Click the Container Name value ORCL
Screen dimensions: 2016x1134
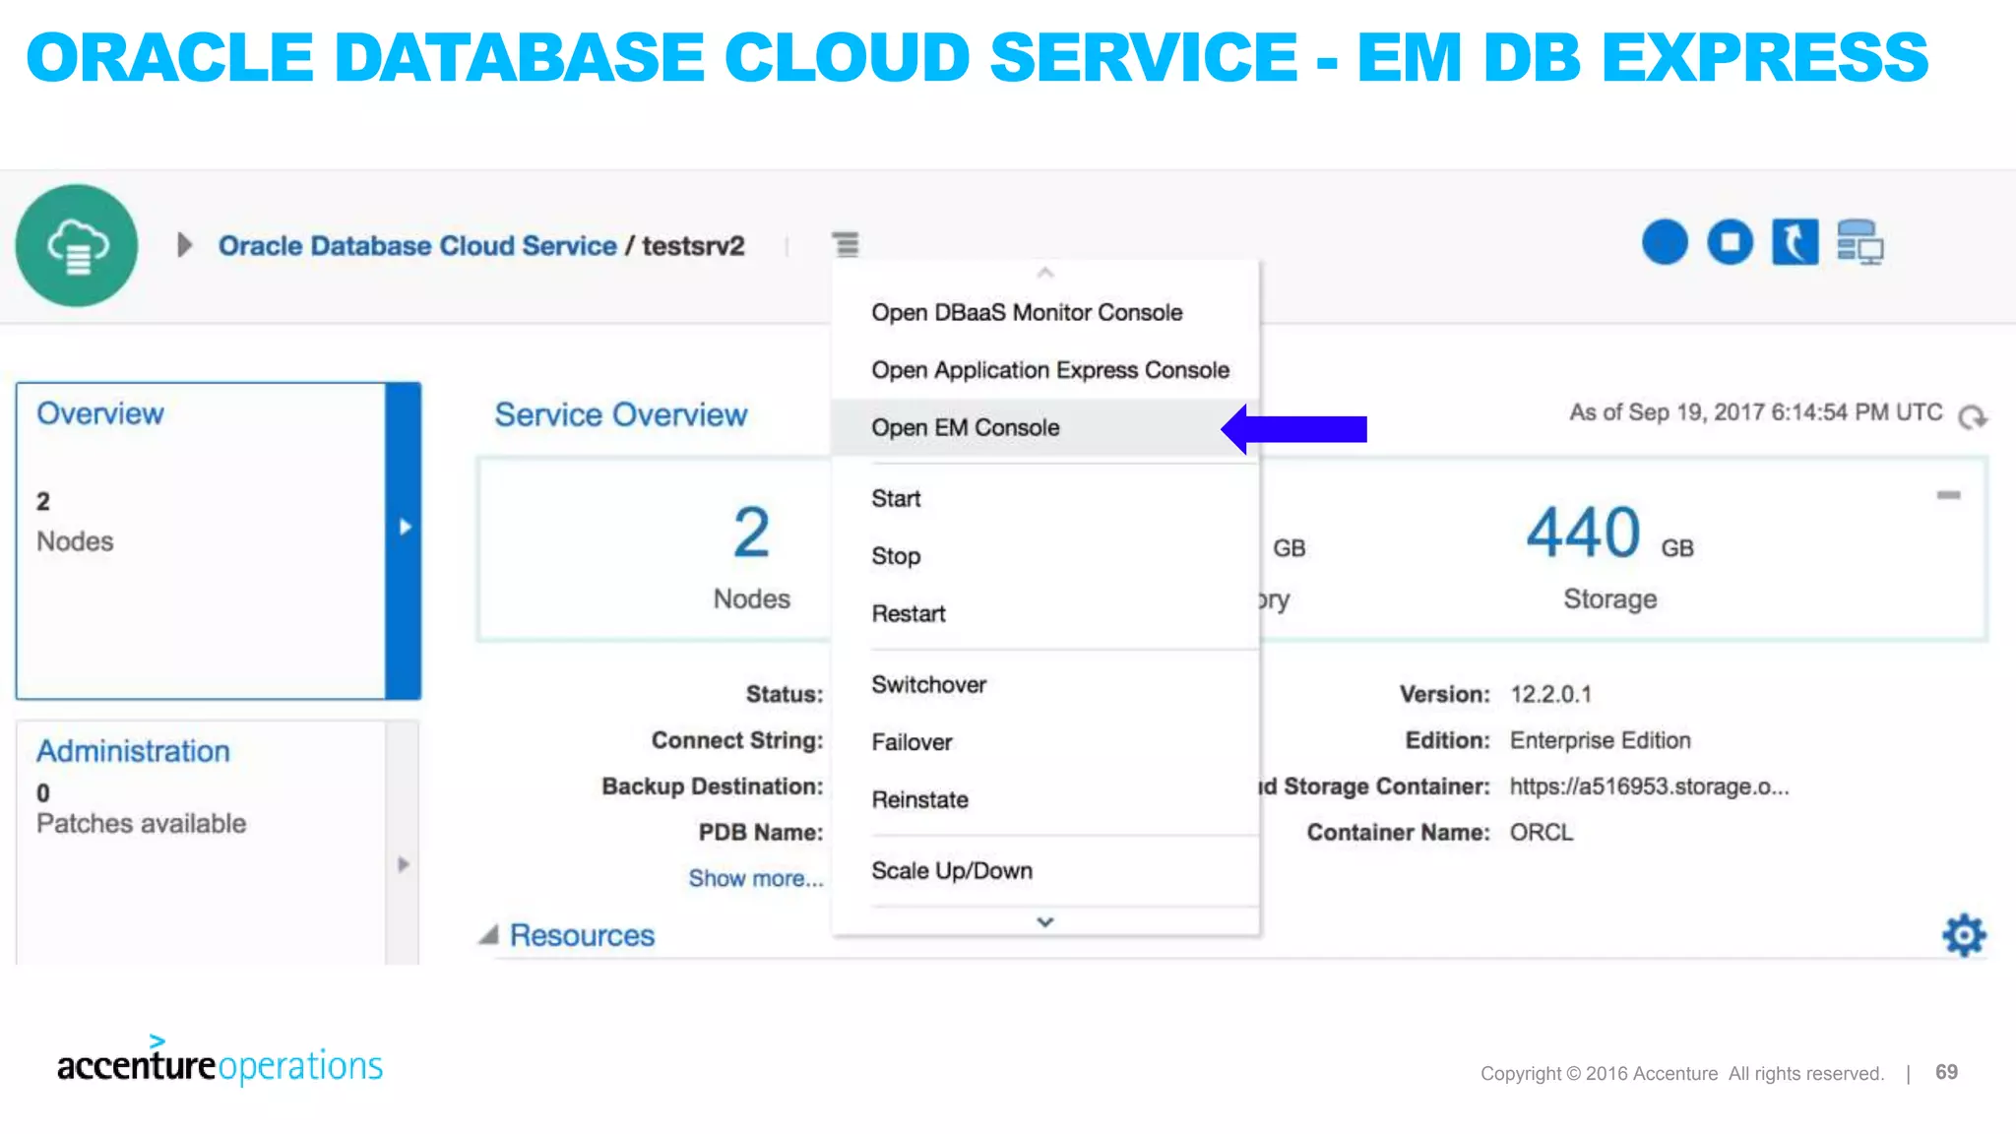click(1542, 833)
